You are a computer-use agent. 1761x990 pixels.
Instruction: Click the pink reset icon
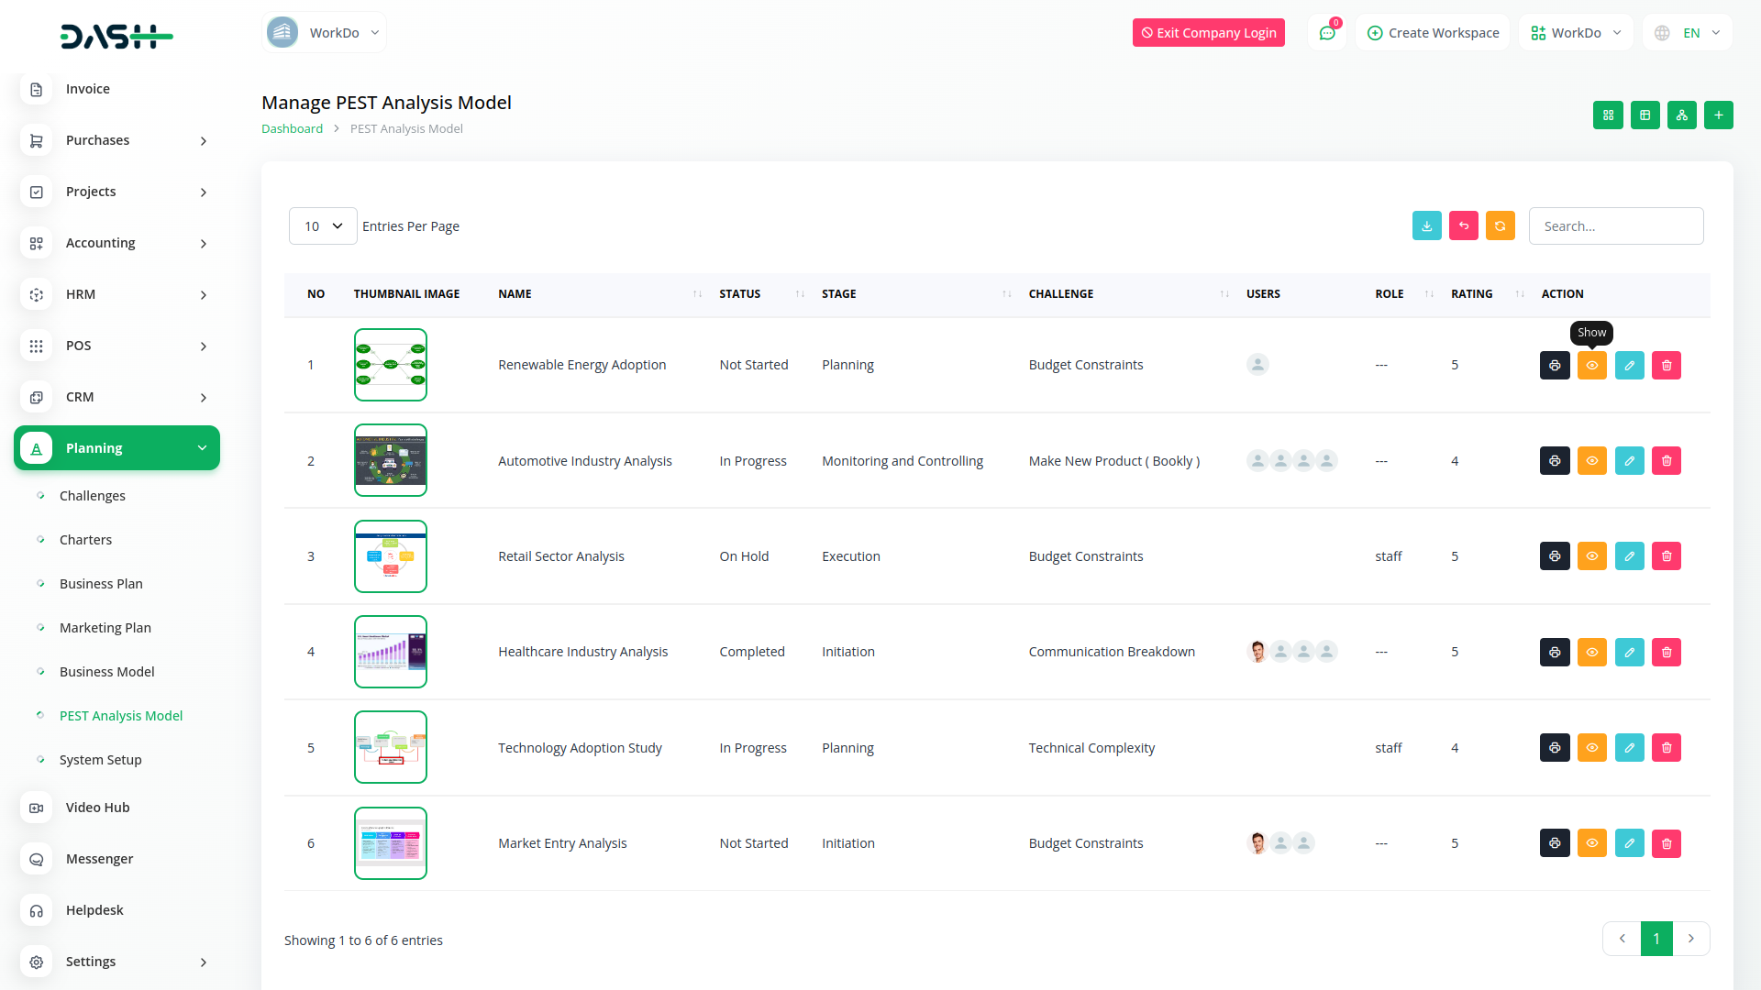coord(1463,226)
